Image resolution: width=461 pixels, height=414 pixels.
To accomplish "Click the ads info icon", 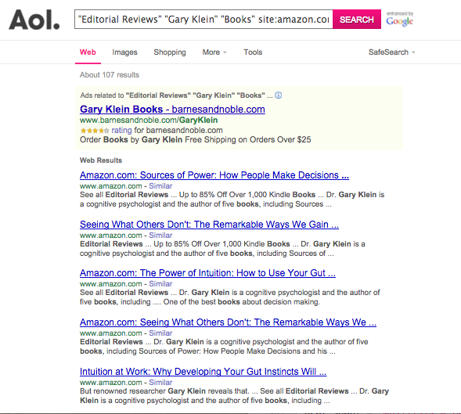I will tap(278, 95).
